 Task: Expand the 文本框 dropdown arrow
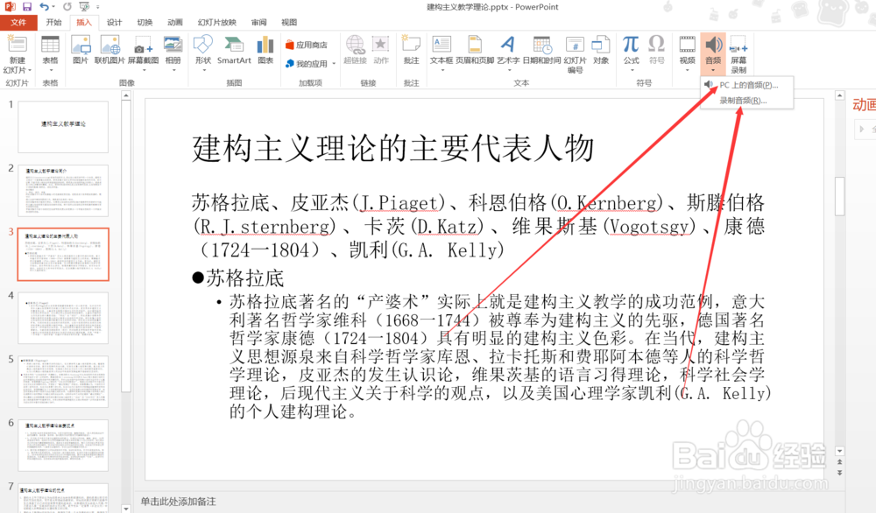442,70
